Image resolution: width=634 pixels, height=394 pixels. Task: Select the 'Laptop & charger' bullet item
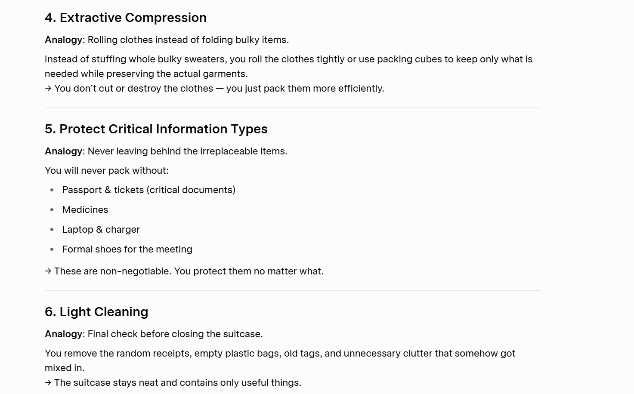coord(101,230)
